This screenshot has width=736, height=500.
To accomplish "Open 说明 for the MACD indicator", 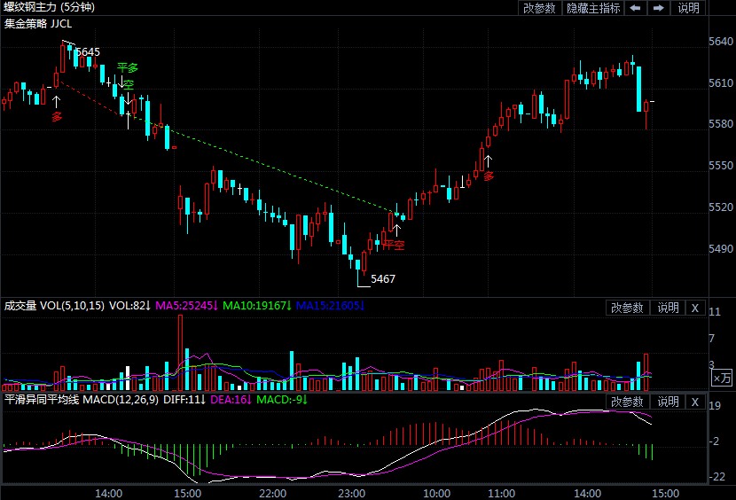I will click(x=667, y=402).
